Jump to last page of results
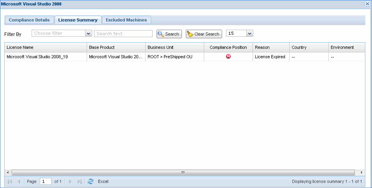 [79, 181]
